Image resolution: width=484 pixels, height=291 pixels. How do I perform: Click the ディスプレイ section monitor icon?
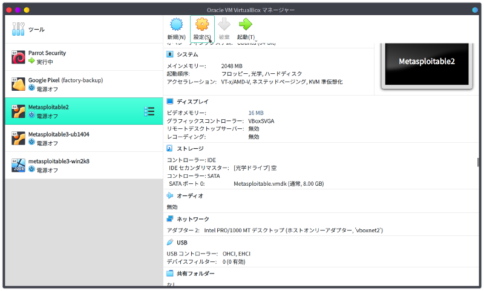click(x=170, y=102)
